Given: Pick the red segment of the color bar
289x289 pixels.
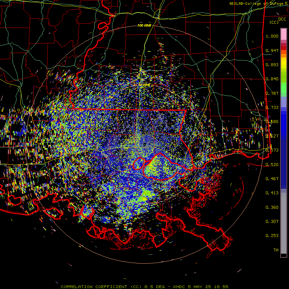Looking at the screenshot, I should click(x=284, y=48).
